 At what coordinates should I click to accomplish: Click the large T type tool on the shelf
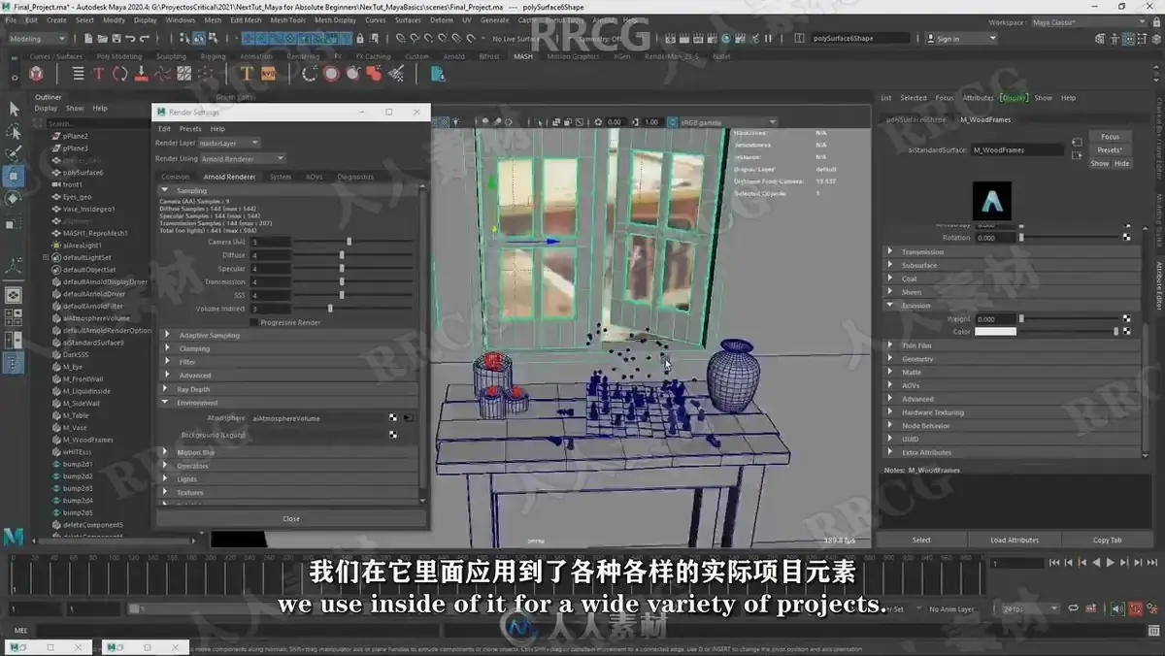click(247, 74)
